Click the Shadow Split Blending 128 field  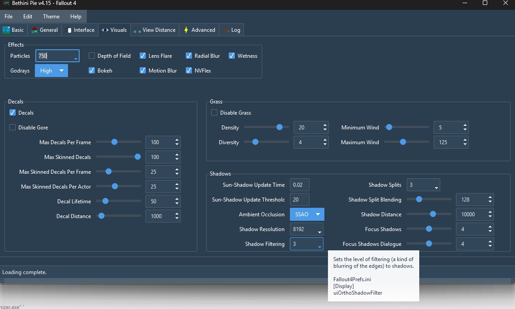475,200
